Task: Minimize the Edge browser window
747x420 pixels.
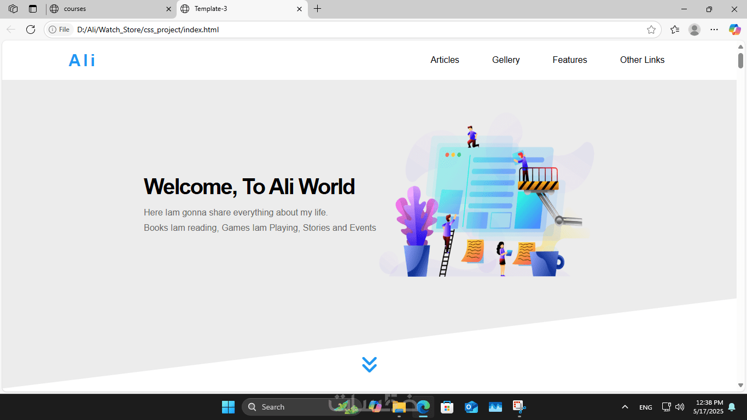Action: 684,9
